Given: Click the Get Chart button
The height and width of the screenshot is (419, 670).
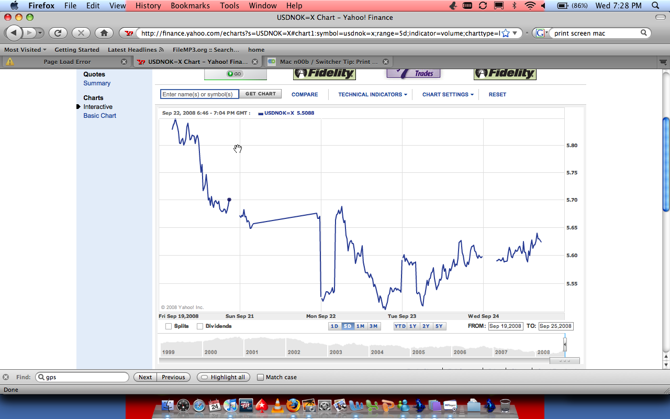Looking at the screenshot, I should point(261,94).
